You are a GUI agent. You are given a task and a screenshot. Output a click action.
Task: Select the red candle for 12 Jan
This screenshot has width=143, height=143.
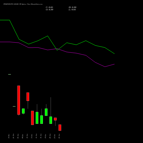pos(28,97)
